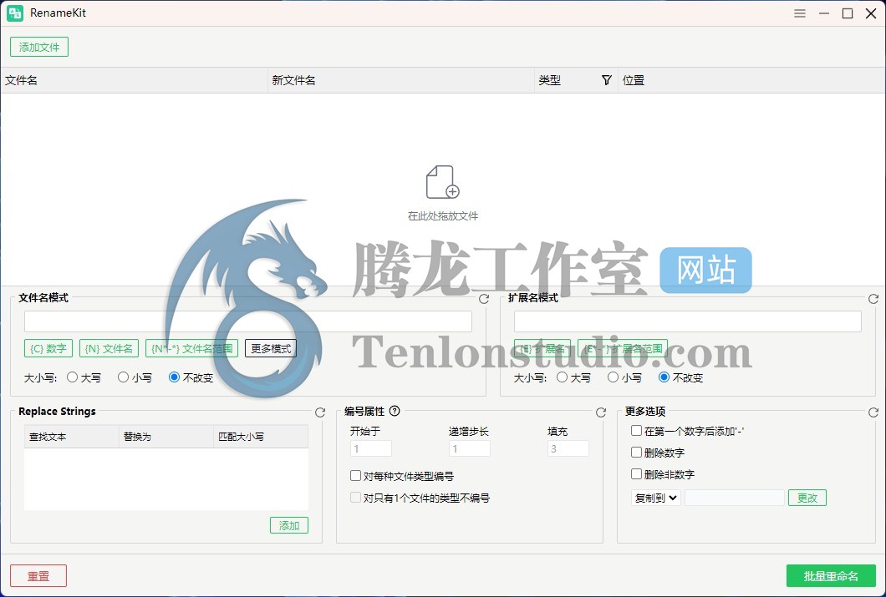886x597 pixels.
Task: Click the type column filter icon
Action: [607, 80]
